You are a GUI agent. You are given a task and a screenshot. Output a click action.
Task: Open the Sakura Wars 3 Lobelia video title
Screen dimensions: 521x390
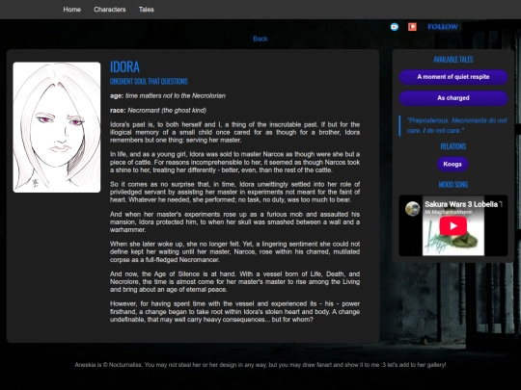[463, 204]
